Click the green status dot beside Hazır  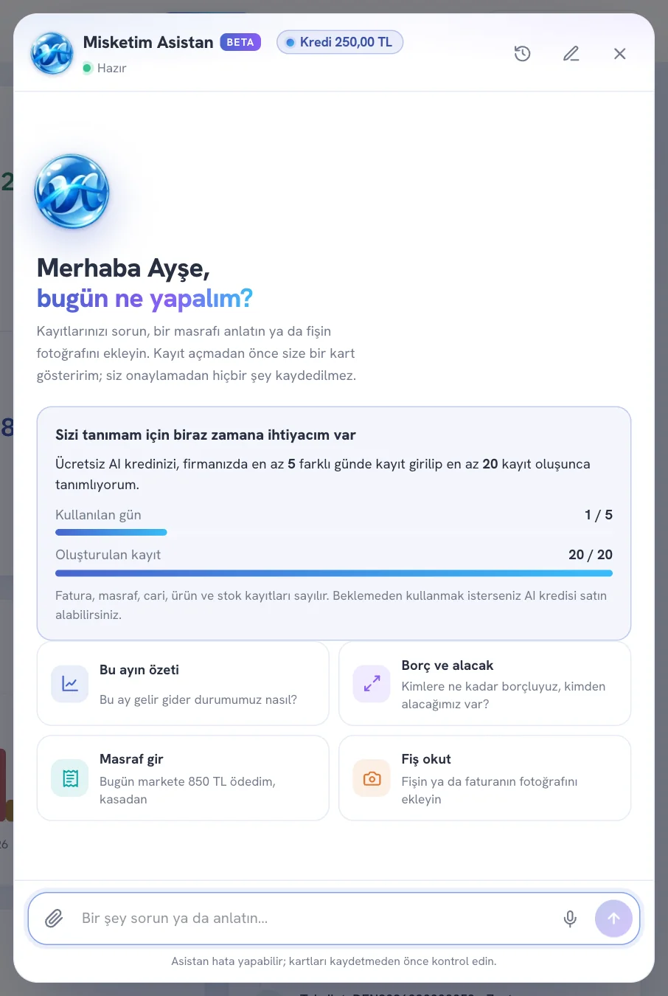click(88, 68)
